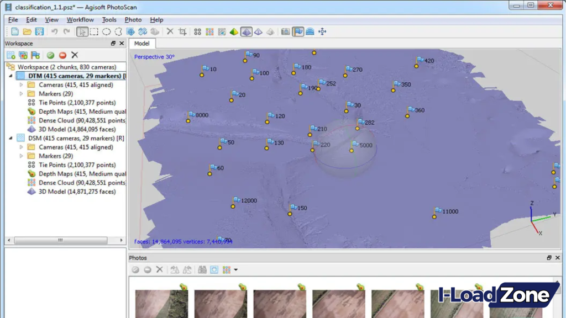The image size is (566, 318).
Task: Open a new project with the New icon
Action: 14,31
